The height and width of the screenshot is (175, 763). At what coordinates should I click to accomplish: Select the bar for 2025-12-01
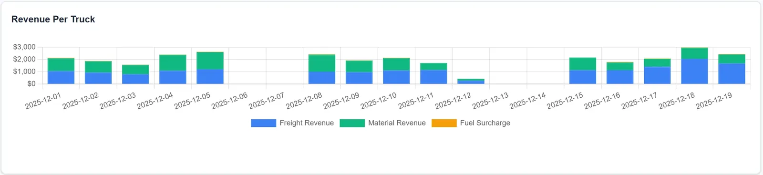click(x=61, y=71)
